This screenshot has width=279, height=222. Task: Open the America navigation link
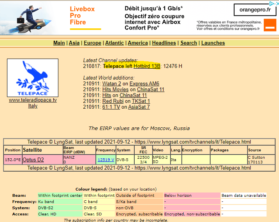[x=138, y=43]
